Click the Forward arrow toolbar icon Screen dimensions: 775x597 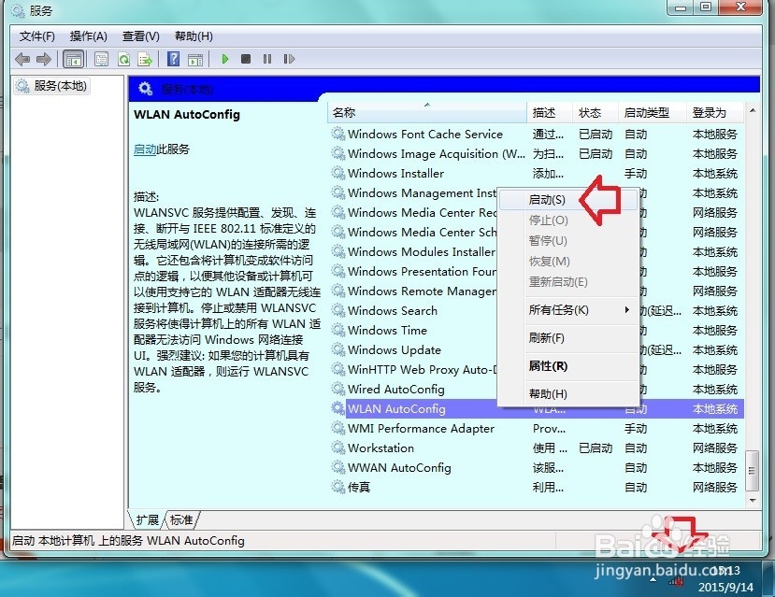(x=44, y=59)
